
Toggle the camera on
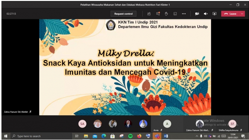[197, 14]
